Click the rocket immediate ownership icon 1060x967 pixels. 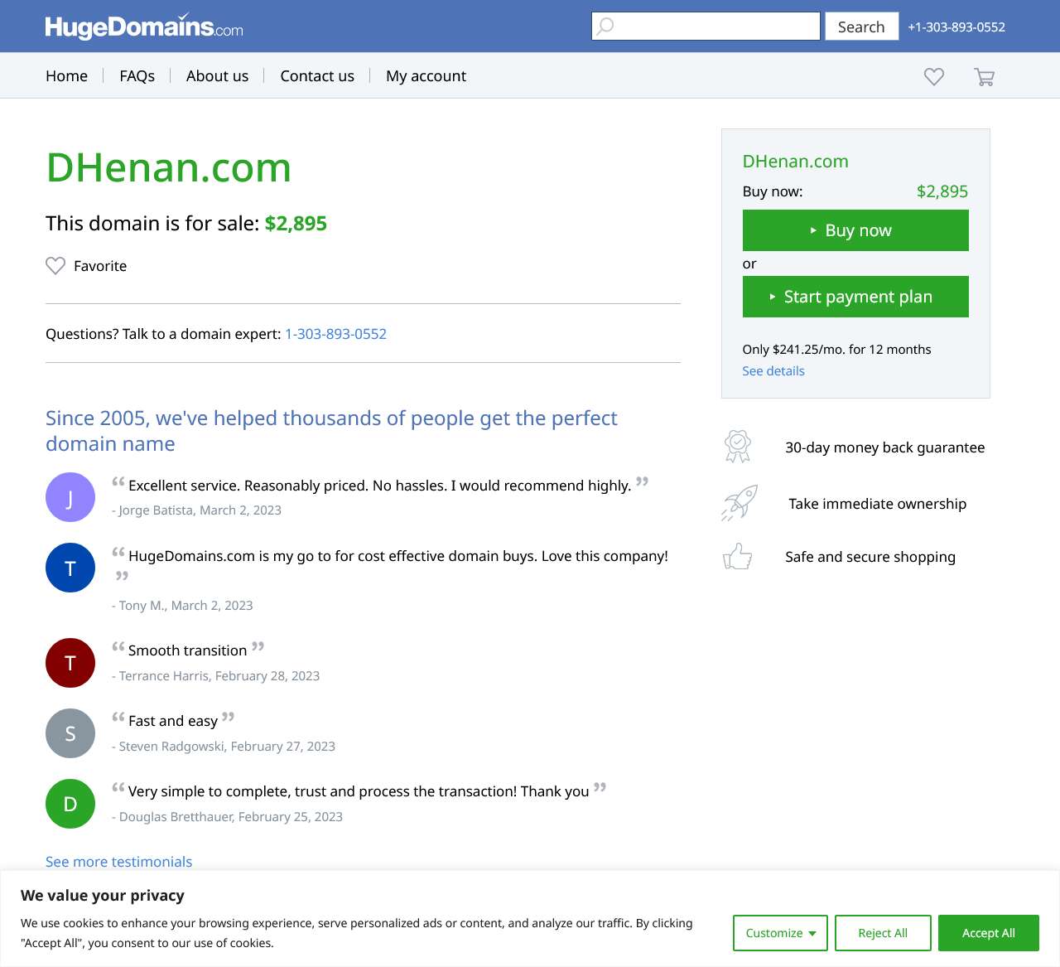[739, 503]
